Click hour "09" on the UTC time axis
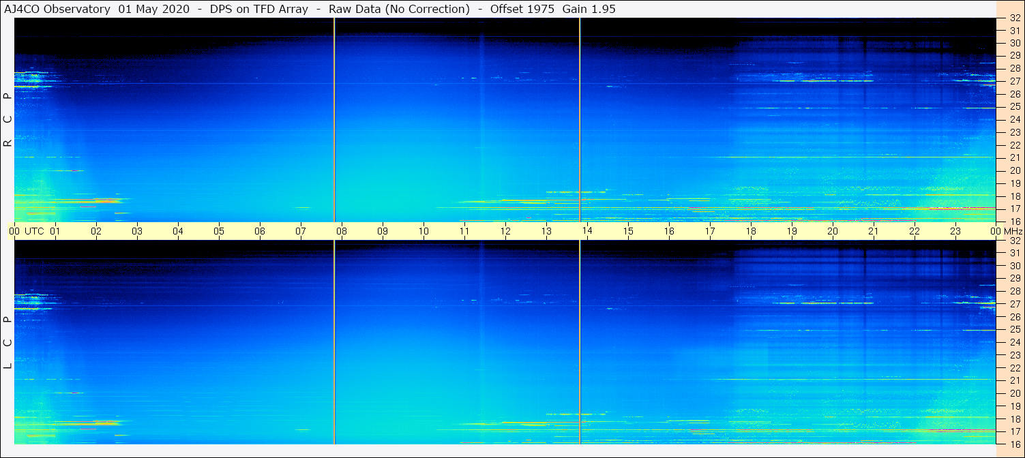Screen dimensions: 1025x458 [x=383, y=231]
